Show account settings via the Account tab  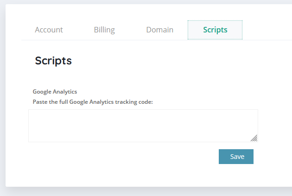pos(49,30)
